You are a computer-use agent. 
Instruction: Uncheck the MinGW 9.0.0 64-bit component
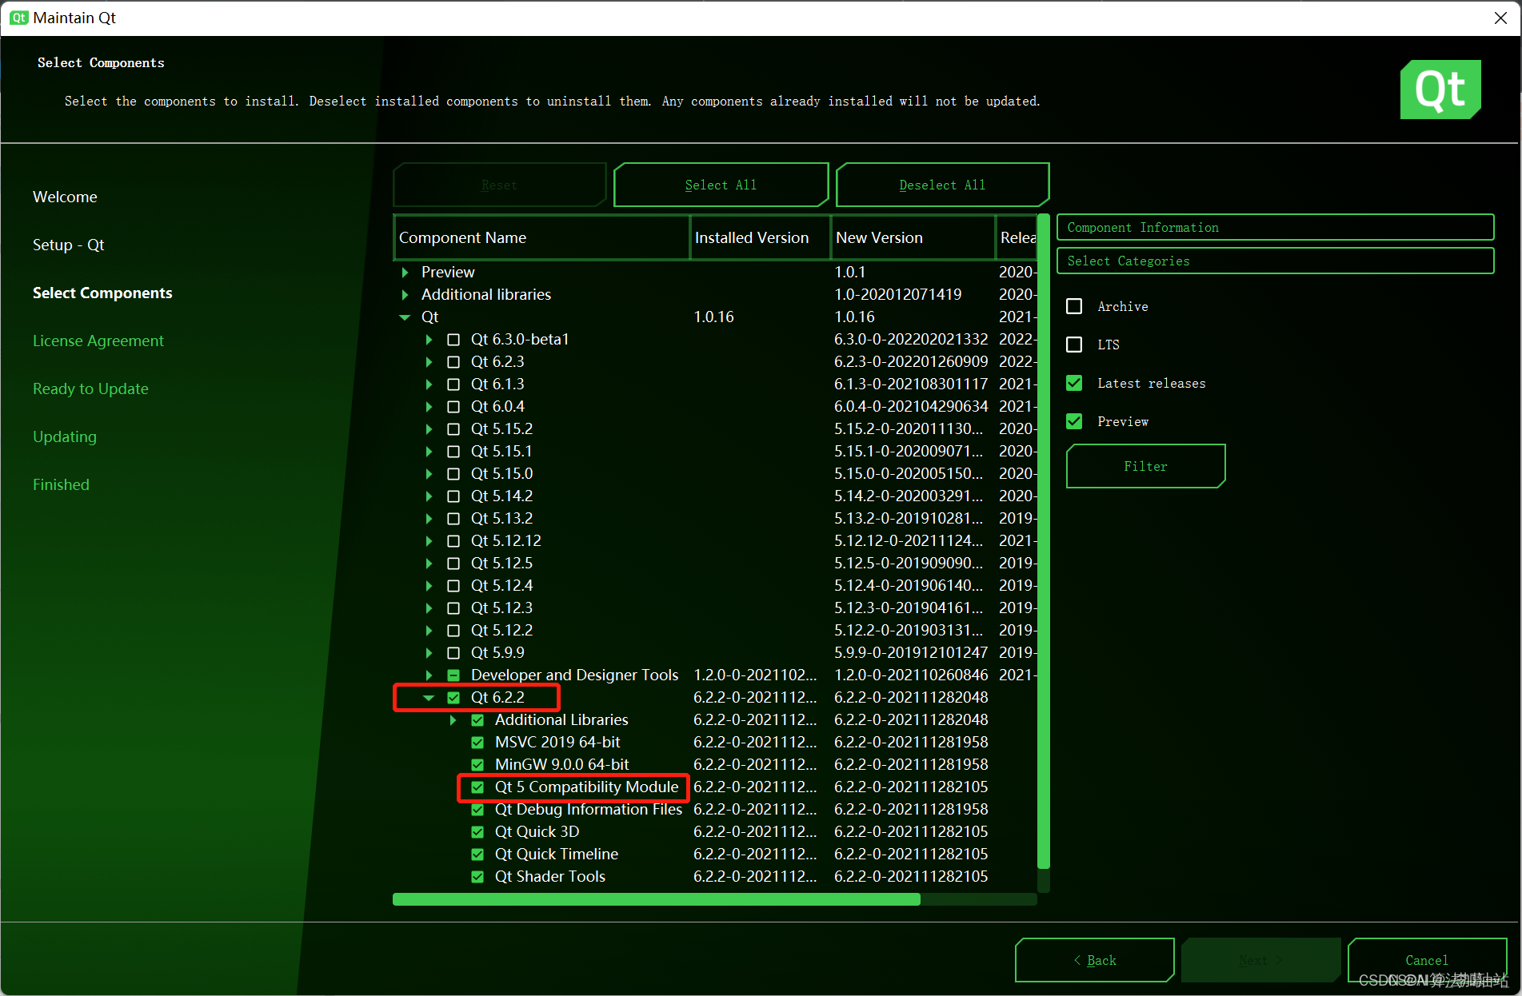click(477, 764)
